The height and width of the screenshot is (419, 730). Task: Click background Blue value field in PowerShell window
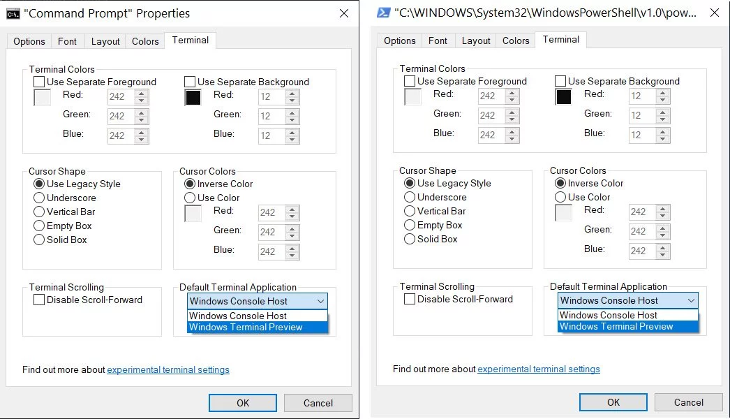[x=642, y=135]
